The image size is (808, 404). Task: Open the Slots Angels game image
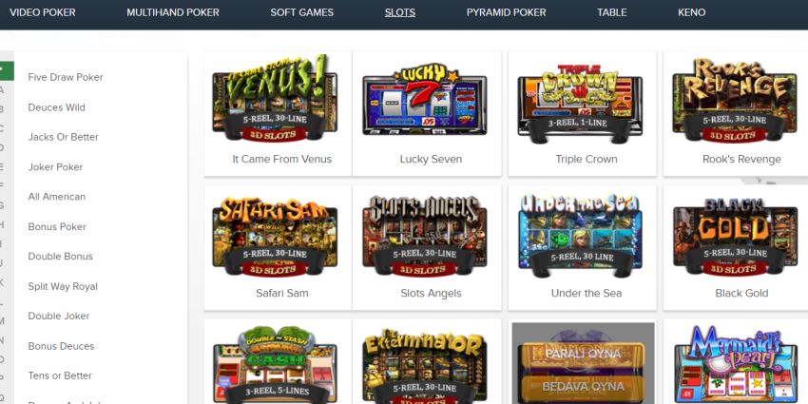tap(425, 236)
